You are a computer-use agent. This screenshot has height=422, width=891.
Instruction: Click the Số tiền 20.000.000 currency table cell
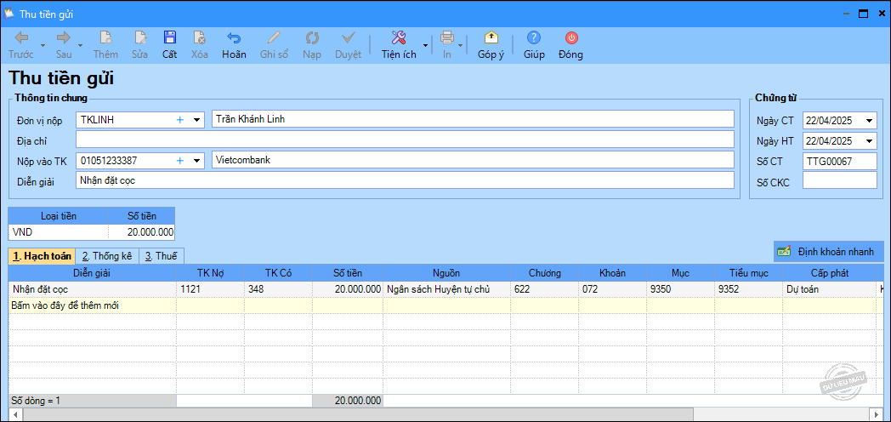(x=141, y=232)
